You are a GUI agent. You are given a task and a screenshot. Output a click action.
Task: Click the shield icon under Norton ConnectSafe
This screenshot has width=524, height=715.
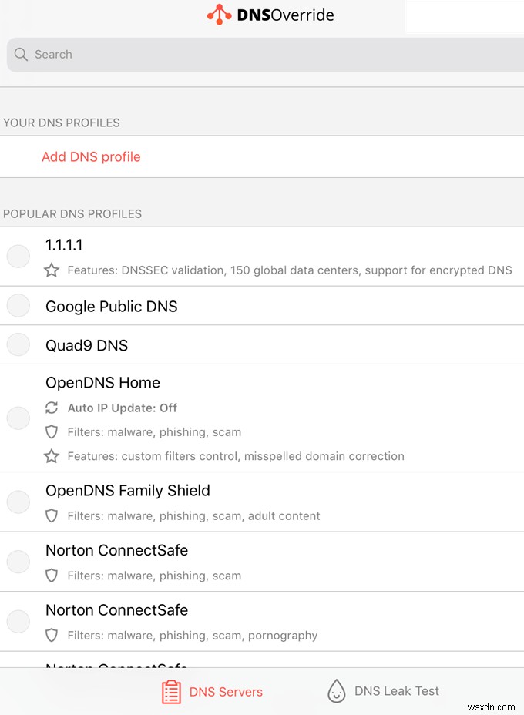click(51, 575)
